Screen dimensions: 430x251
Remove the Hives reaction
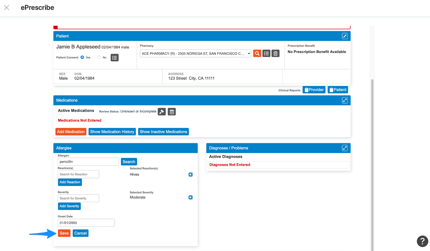coord(190,174)
